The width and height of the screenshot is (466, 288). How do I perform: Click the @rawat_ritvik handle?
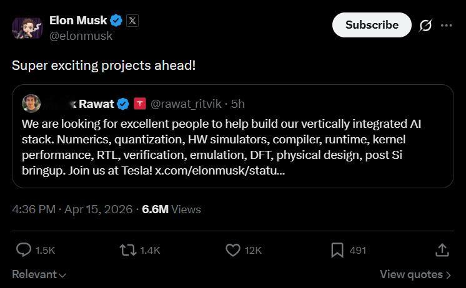[x=187, y=103]
